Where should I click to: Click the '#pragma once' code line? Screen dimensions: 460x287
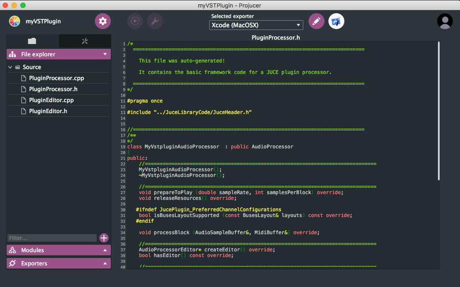[145, 101]
